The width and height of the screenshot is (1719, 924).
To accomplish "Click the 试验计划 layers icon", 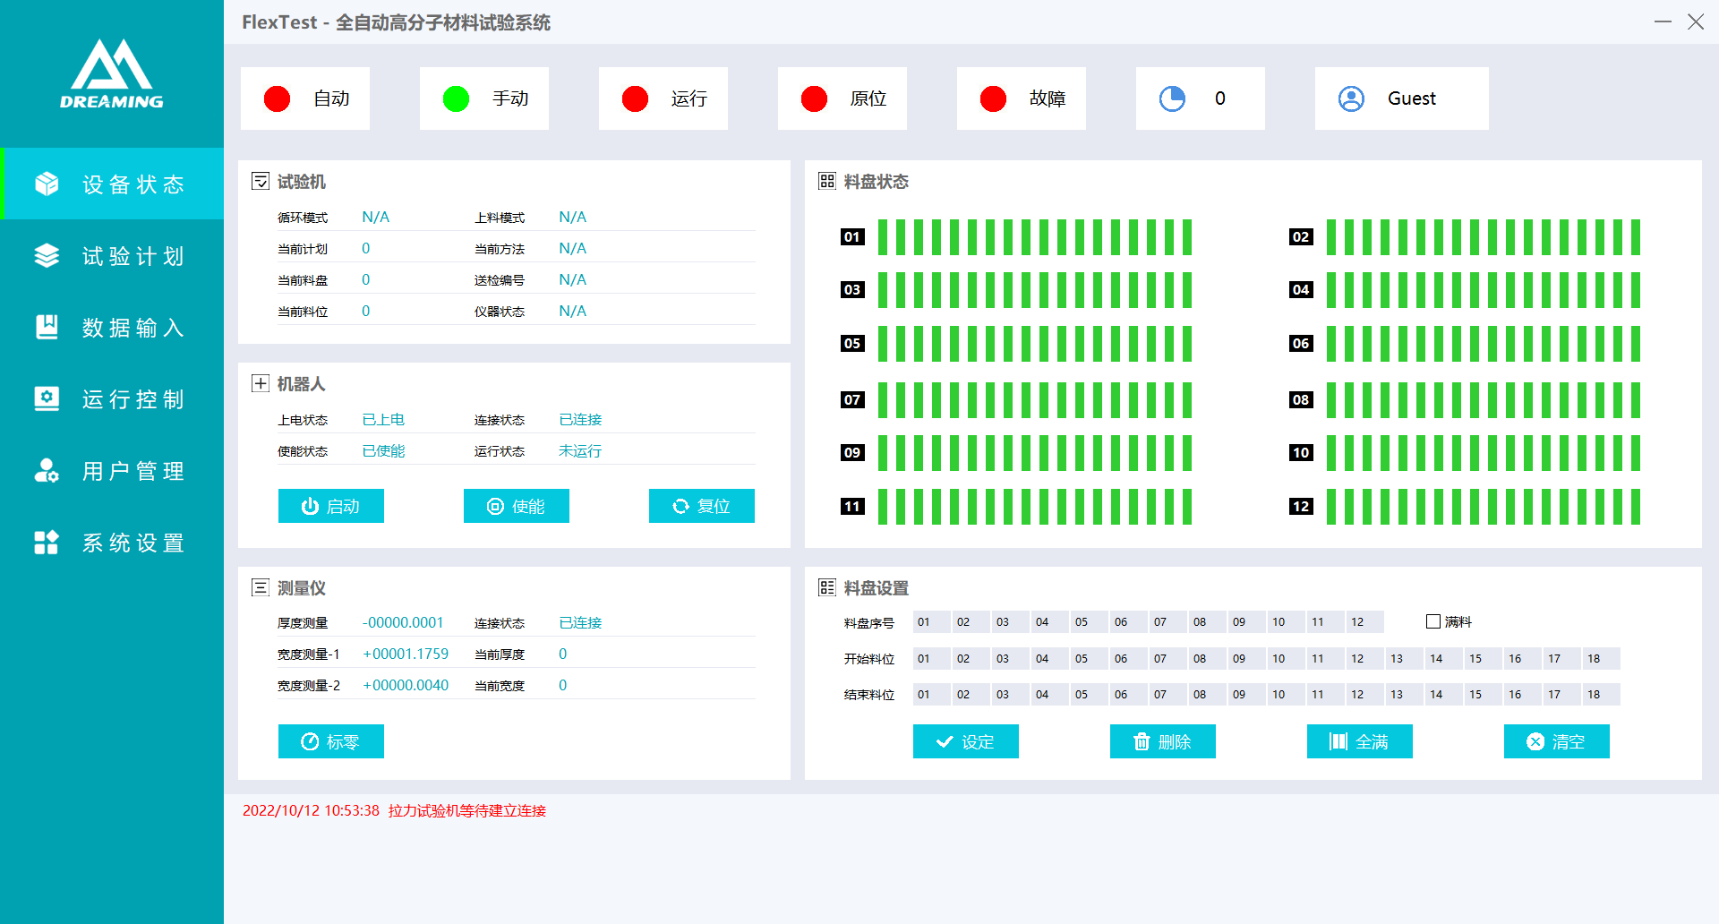I will coord(47,255).
